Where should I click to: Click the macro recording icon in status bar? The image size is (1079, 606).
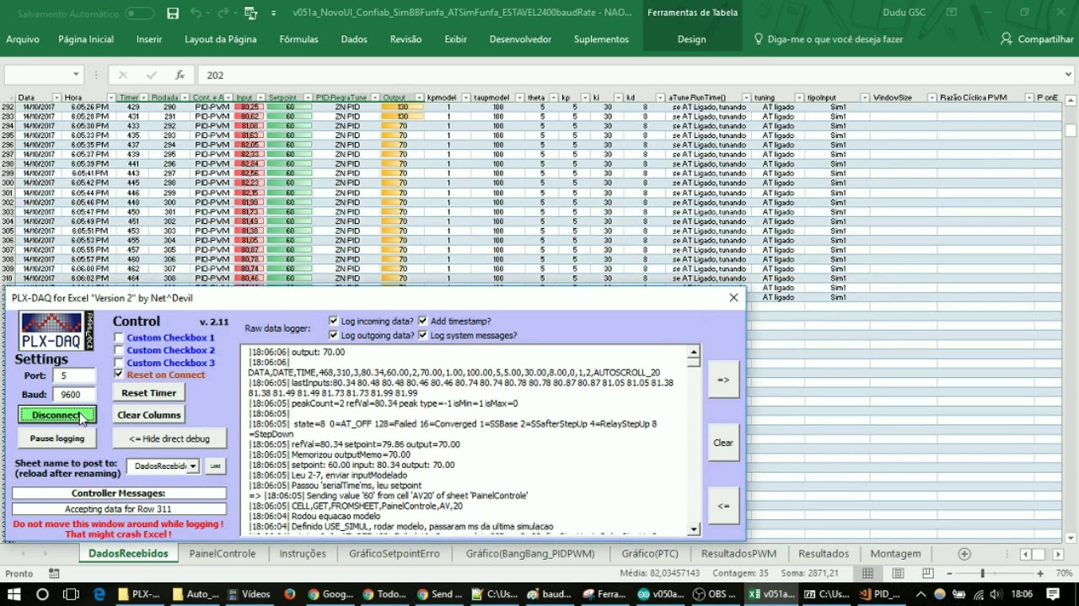coord(54,573)
